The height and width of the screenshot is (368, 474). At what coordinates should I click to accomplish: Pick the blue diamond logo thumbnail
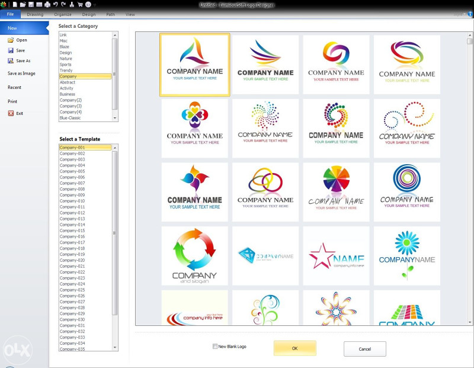pyautogui.click(x=265, y=256)
